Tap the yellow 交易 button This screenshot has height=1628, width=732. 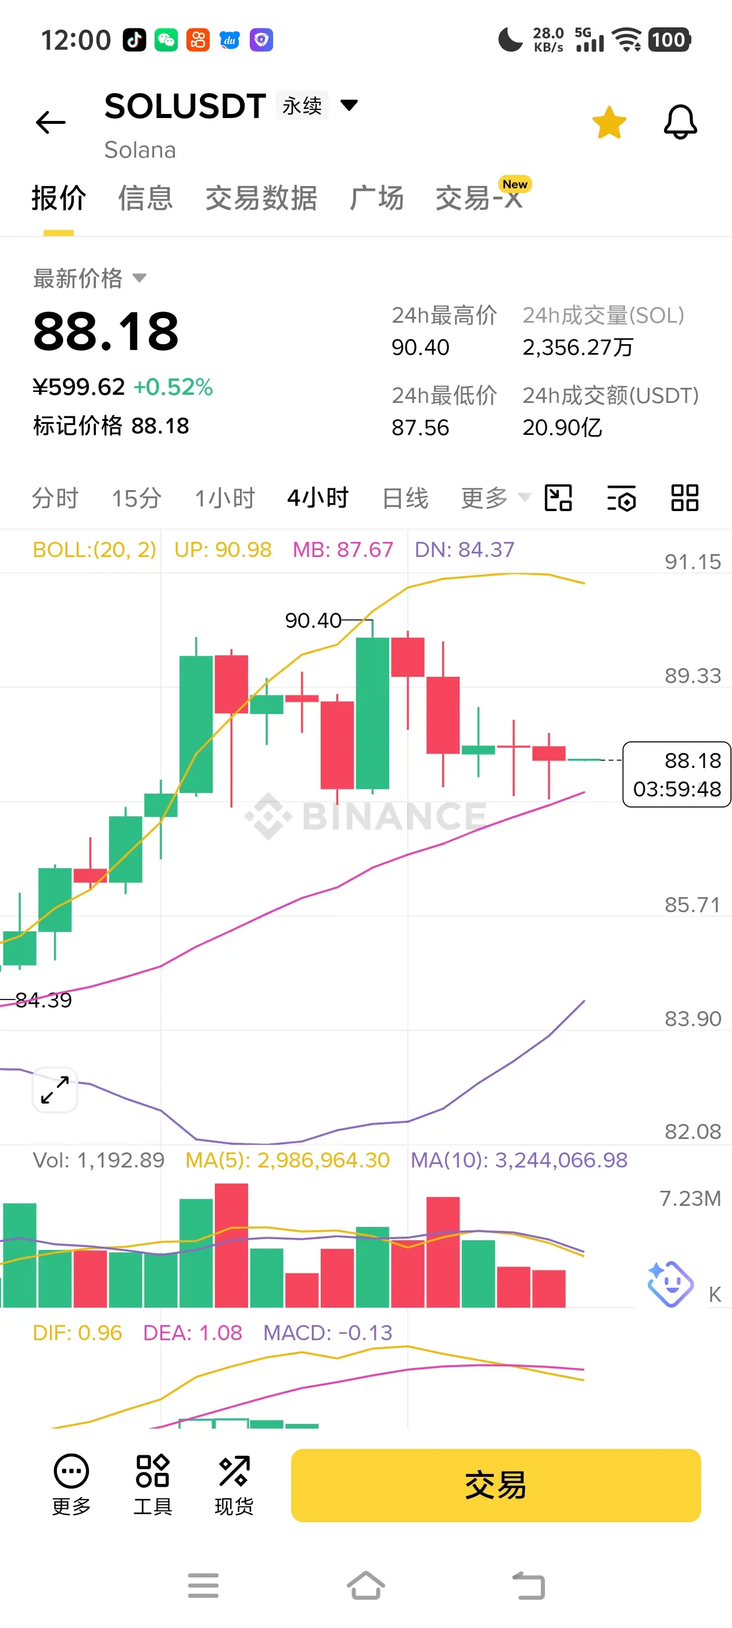pos(496,1485)
